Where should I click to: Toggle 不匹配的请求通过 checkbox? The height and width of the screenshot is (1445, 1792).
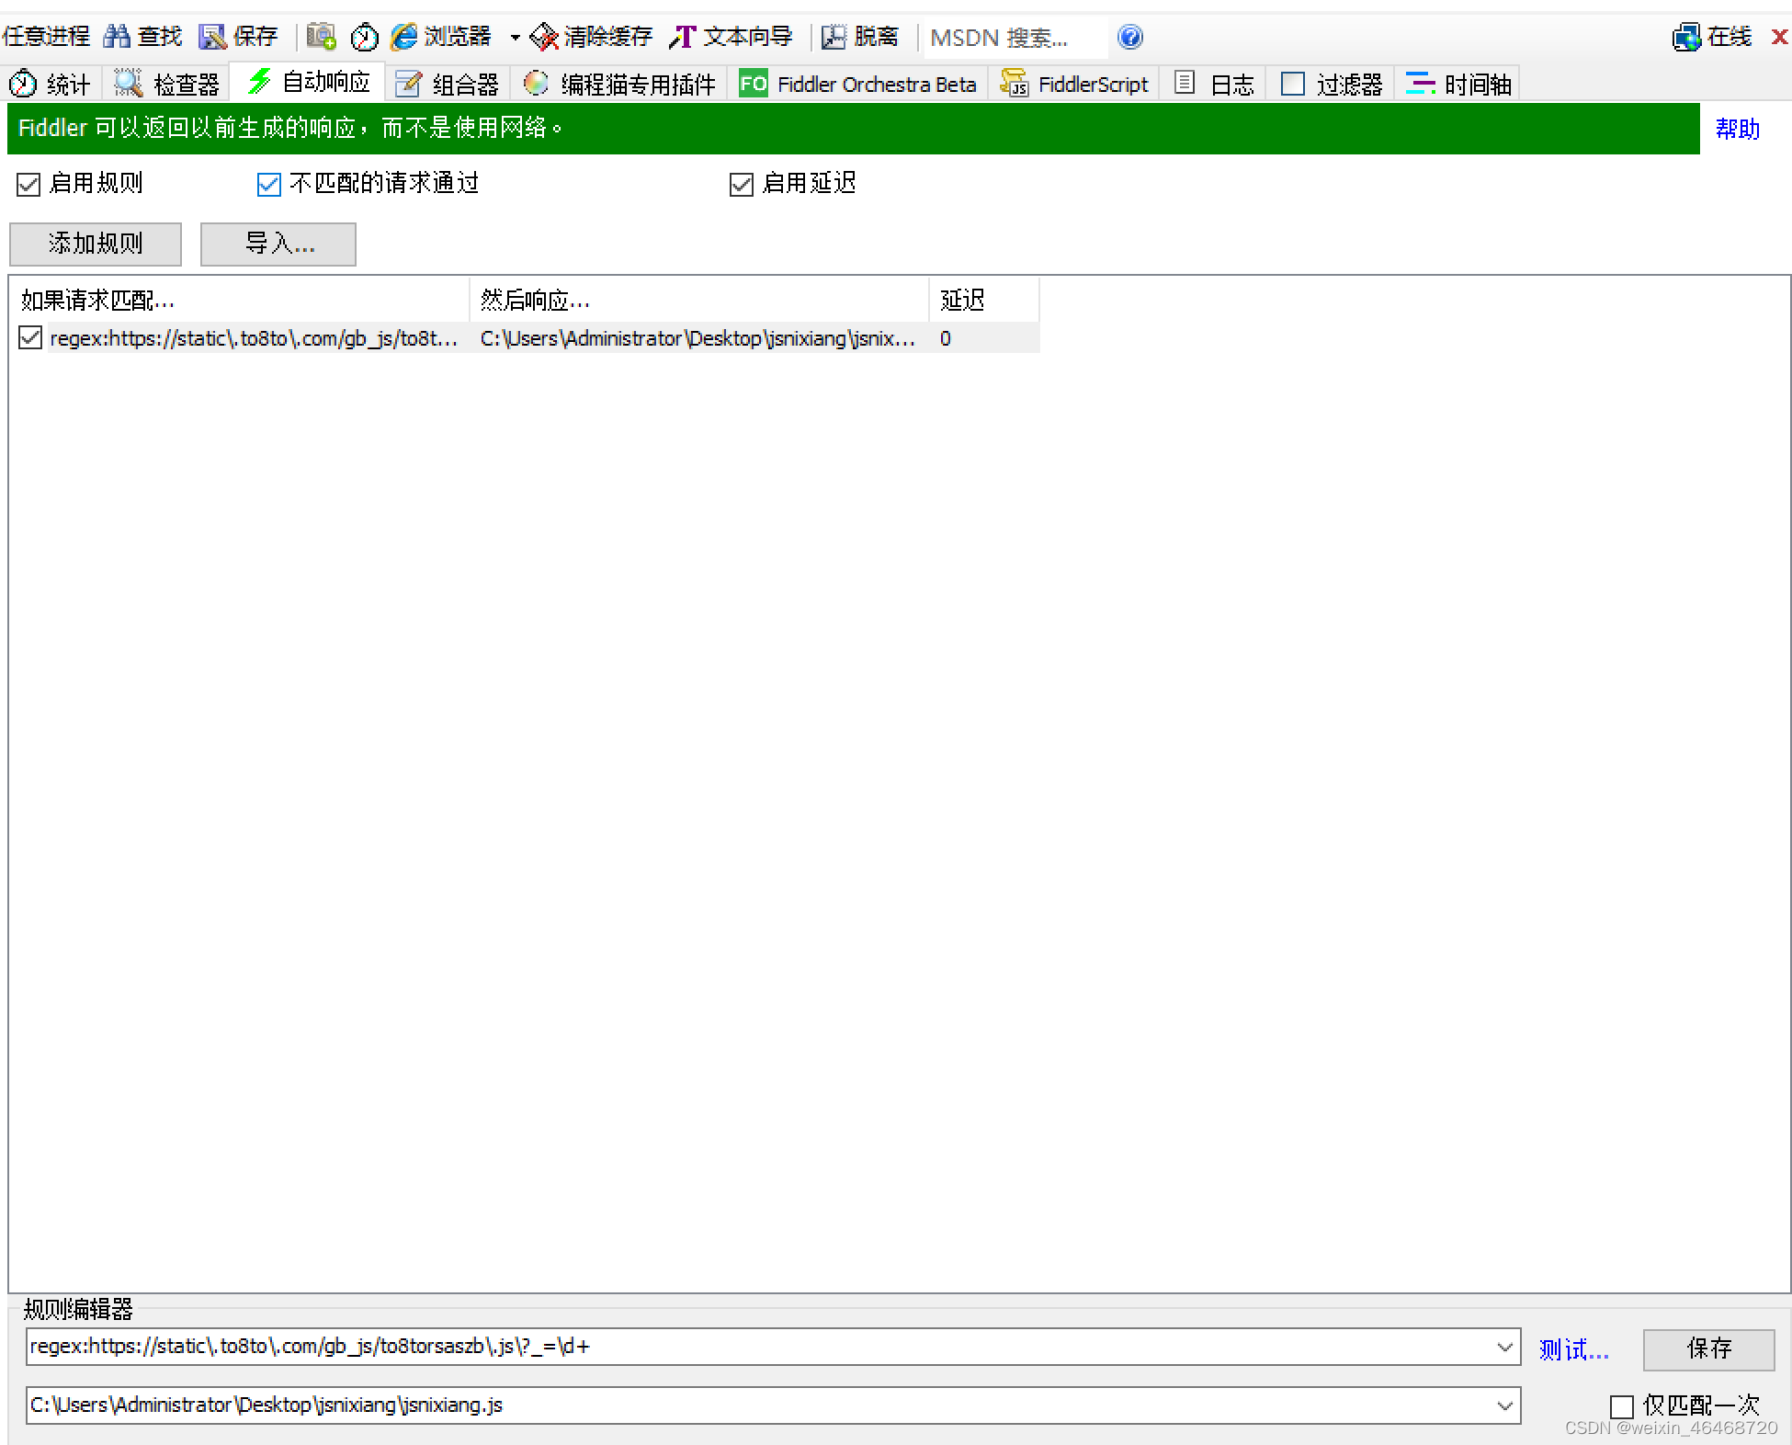pyautogui.click(x=268, y=185)
